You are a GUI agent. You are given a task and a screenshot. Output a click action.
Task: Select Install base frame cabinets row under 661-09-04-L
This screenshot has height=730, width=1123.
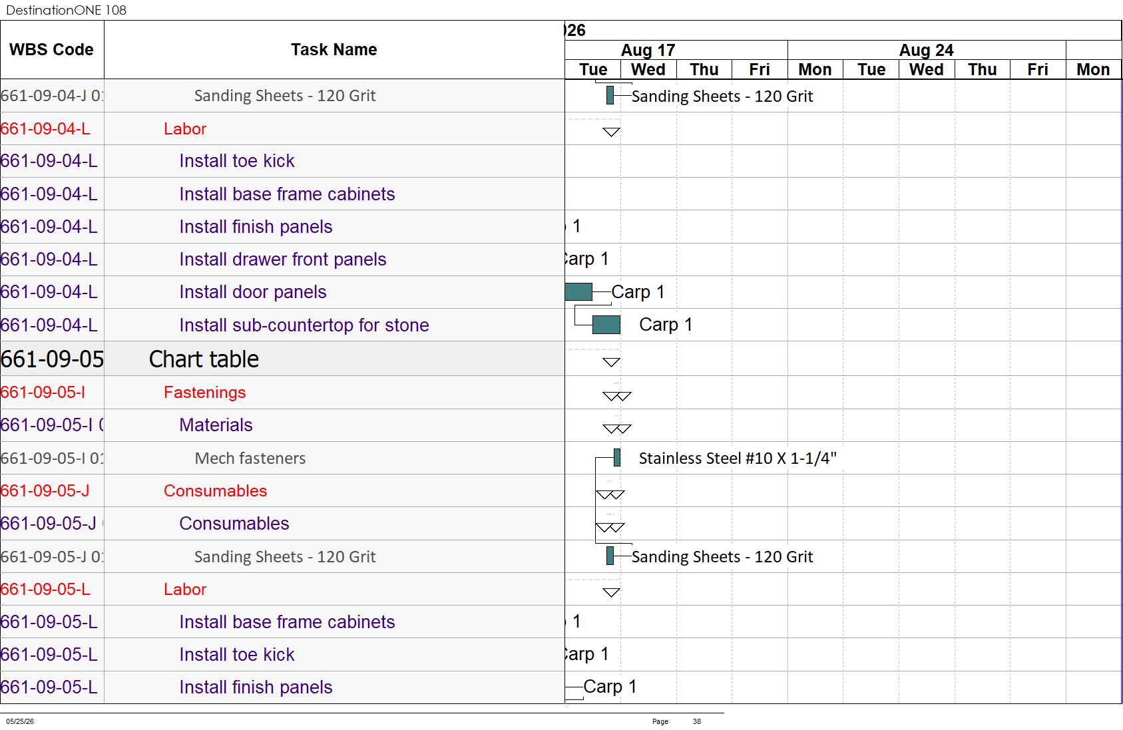click(282, 194)
